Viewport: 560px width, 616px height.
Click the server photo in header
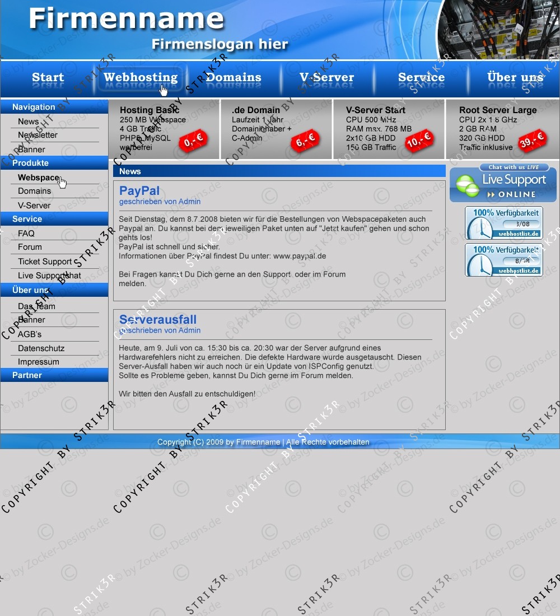497,29
